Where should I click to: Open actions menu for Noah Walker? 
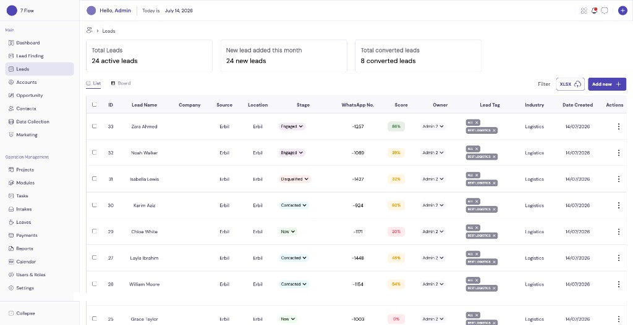pos(618,153)
